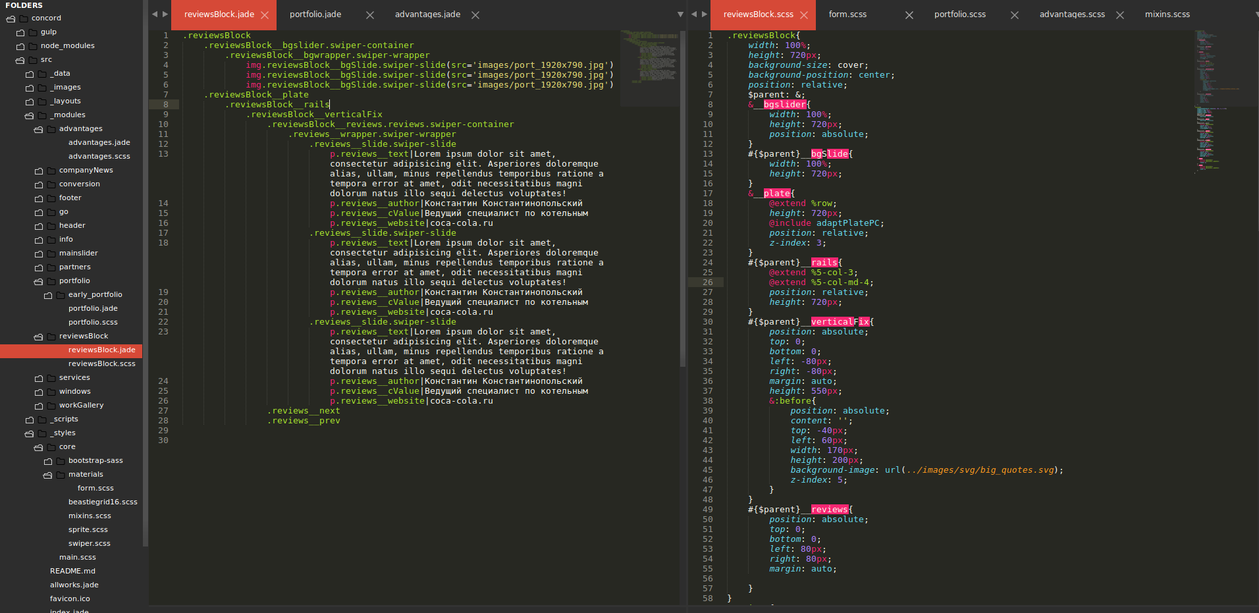Switch to portfolio.jade tab
1259x613 pixels.
click(x=315, y=14)
